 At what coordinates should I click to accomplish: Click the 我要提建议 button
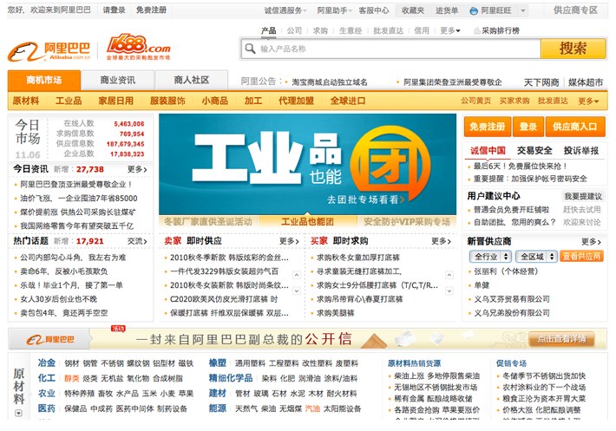click(x=583, y=196)
